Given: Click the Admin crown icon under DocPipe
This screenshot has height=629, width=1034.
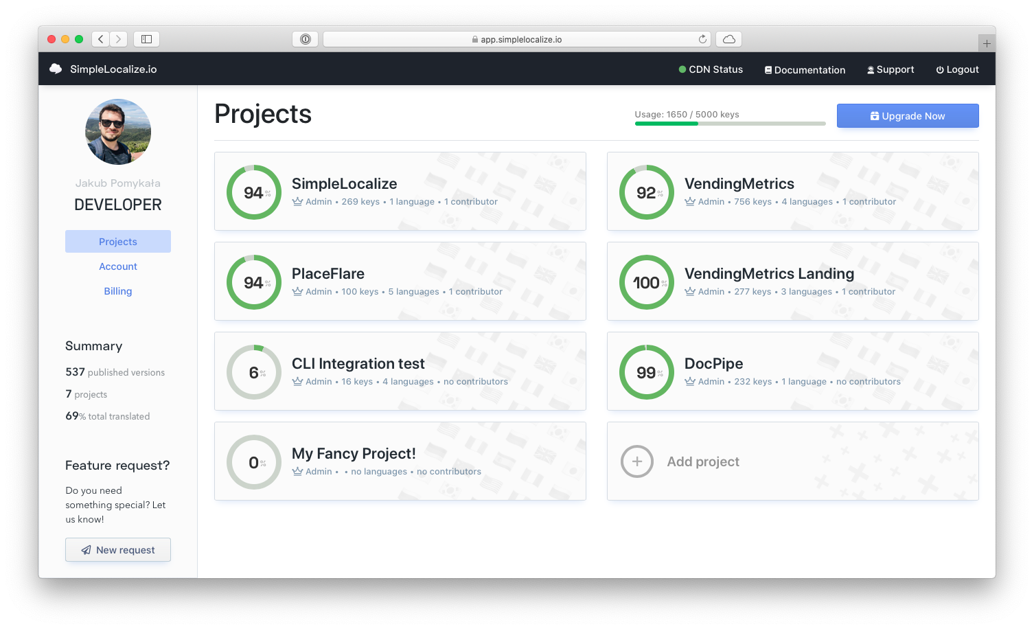Looking at the screenshot, I should (690, 381).
